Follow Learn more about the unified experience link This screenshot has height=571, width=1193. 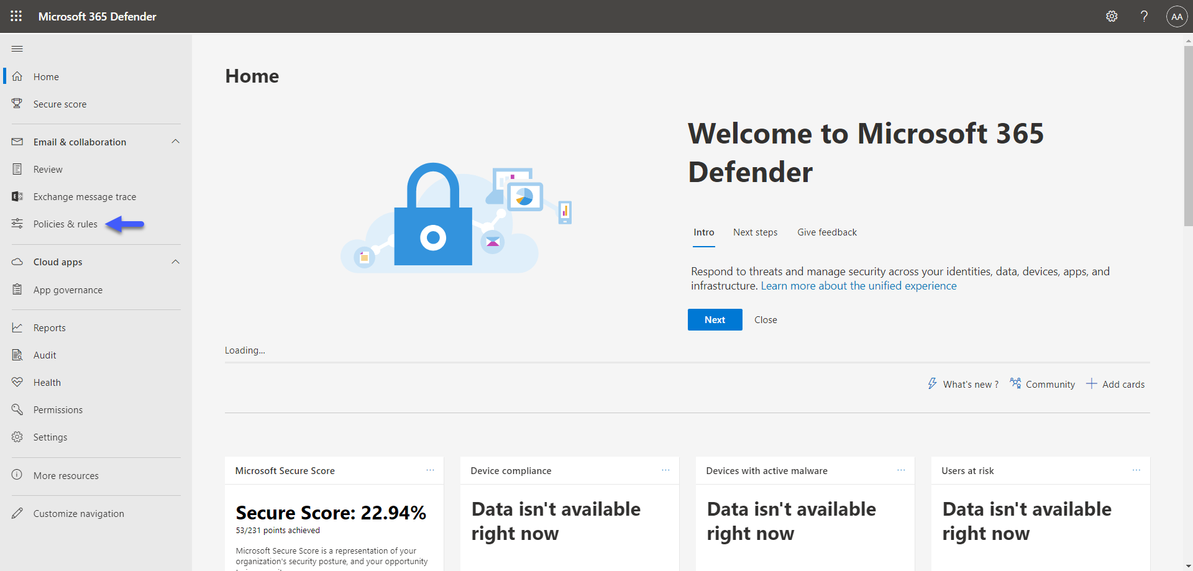(859, 286)
